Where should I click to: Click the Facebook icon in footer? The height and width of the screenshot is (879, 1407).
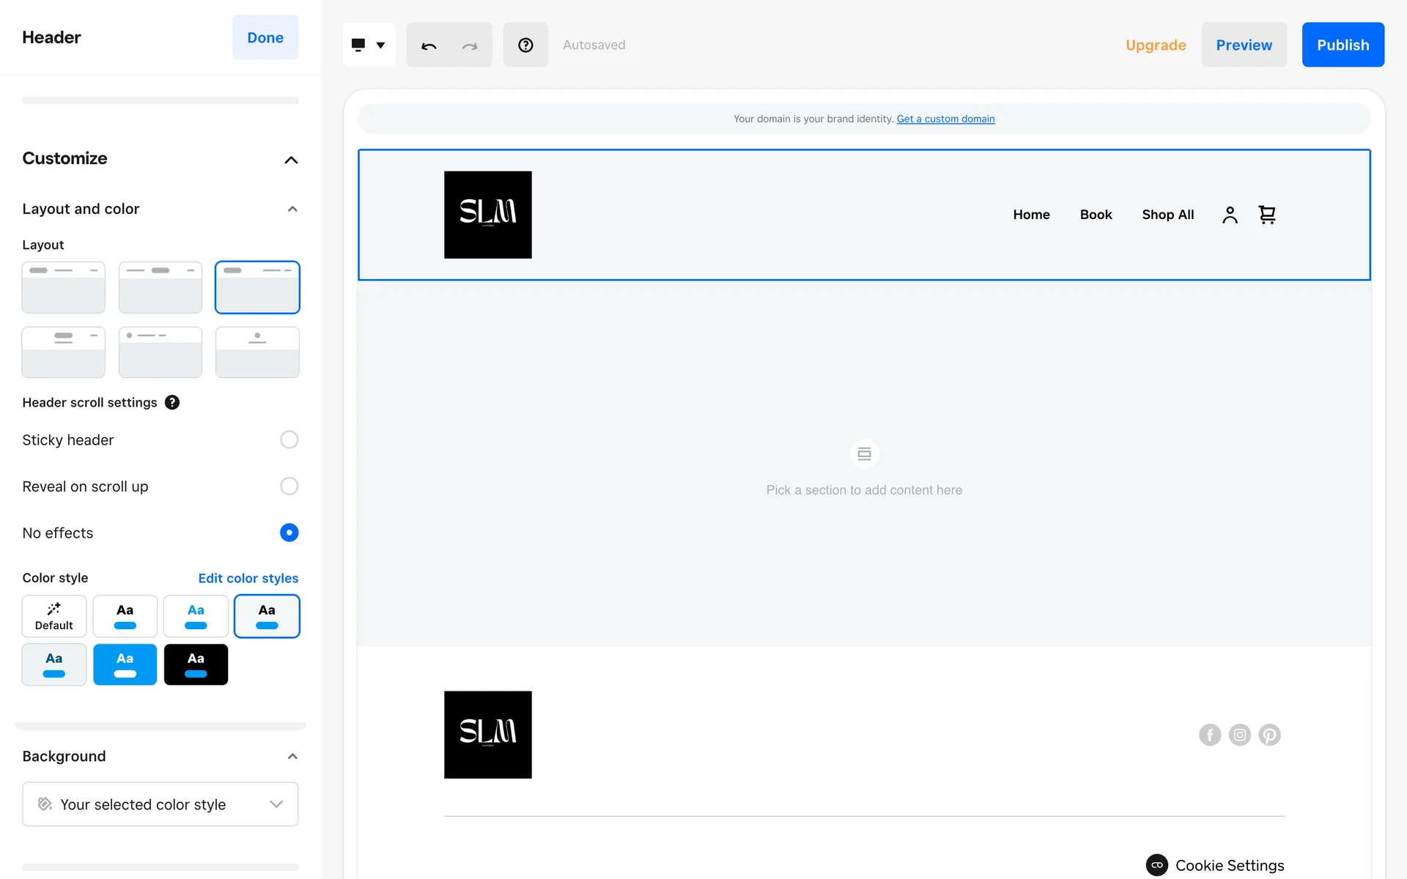(1210, 735)
